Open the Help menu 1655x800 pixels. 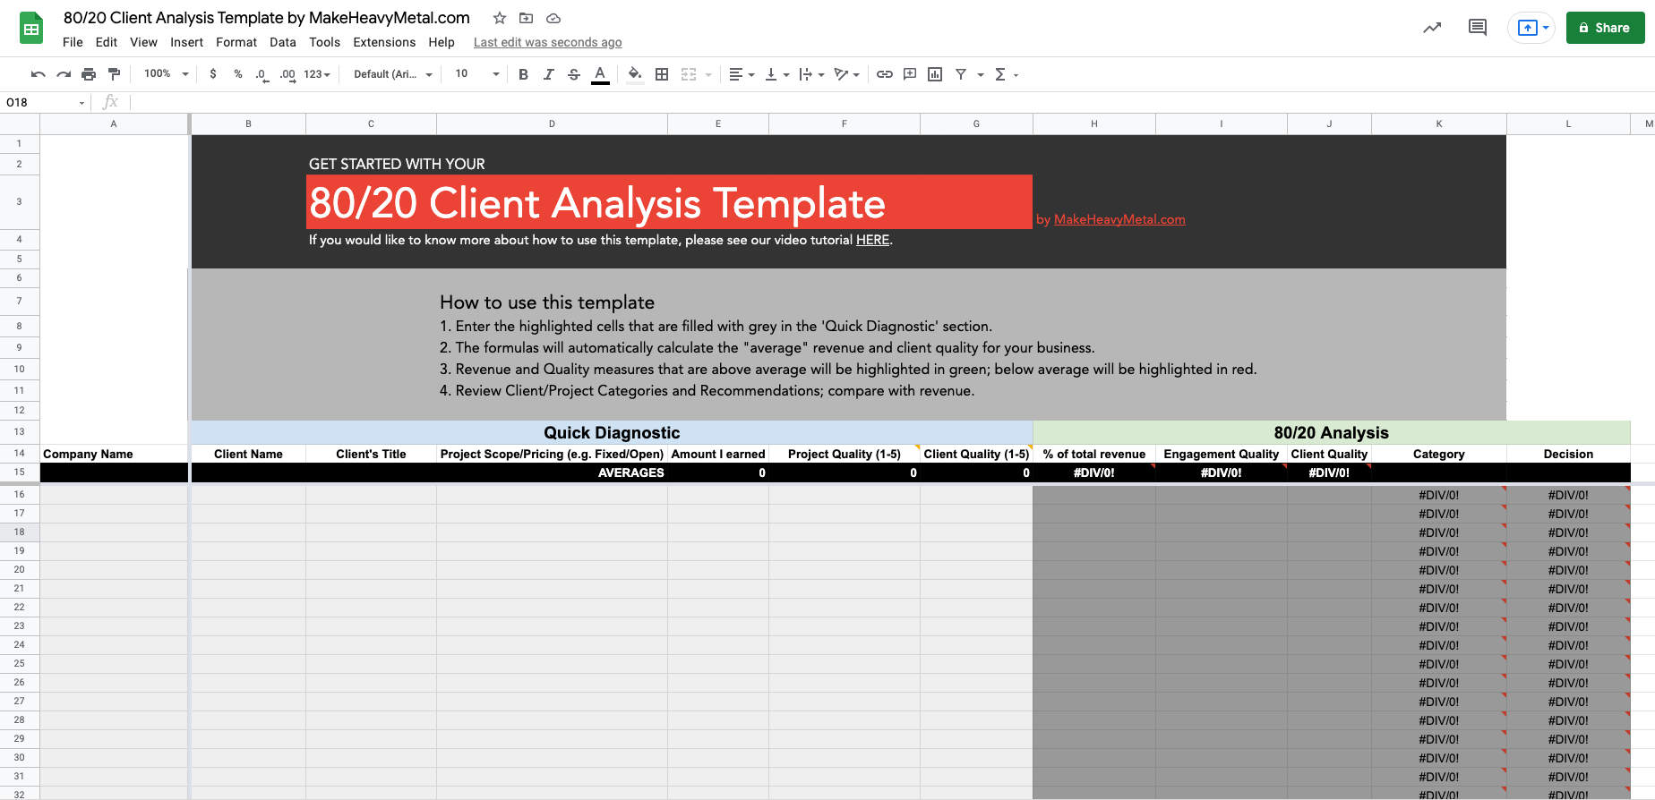[x=442, y=42]
